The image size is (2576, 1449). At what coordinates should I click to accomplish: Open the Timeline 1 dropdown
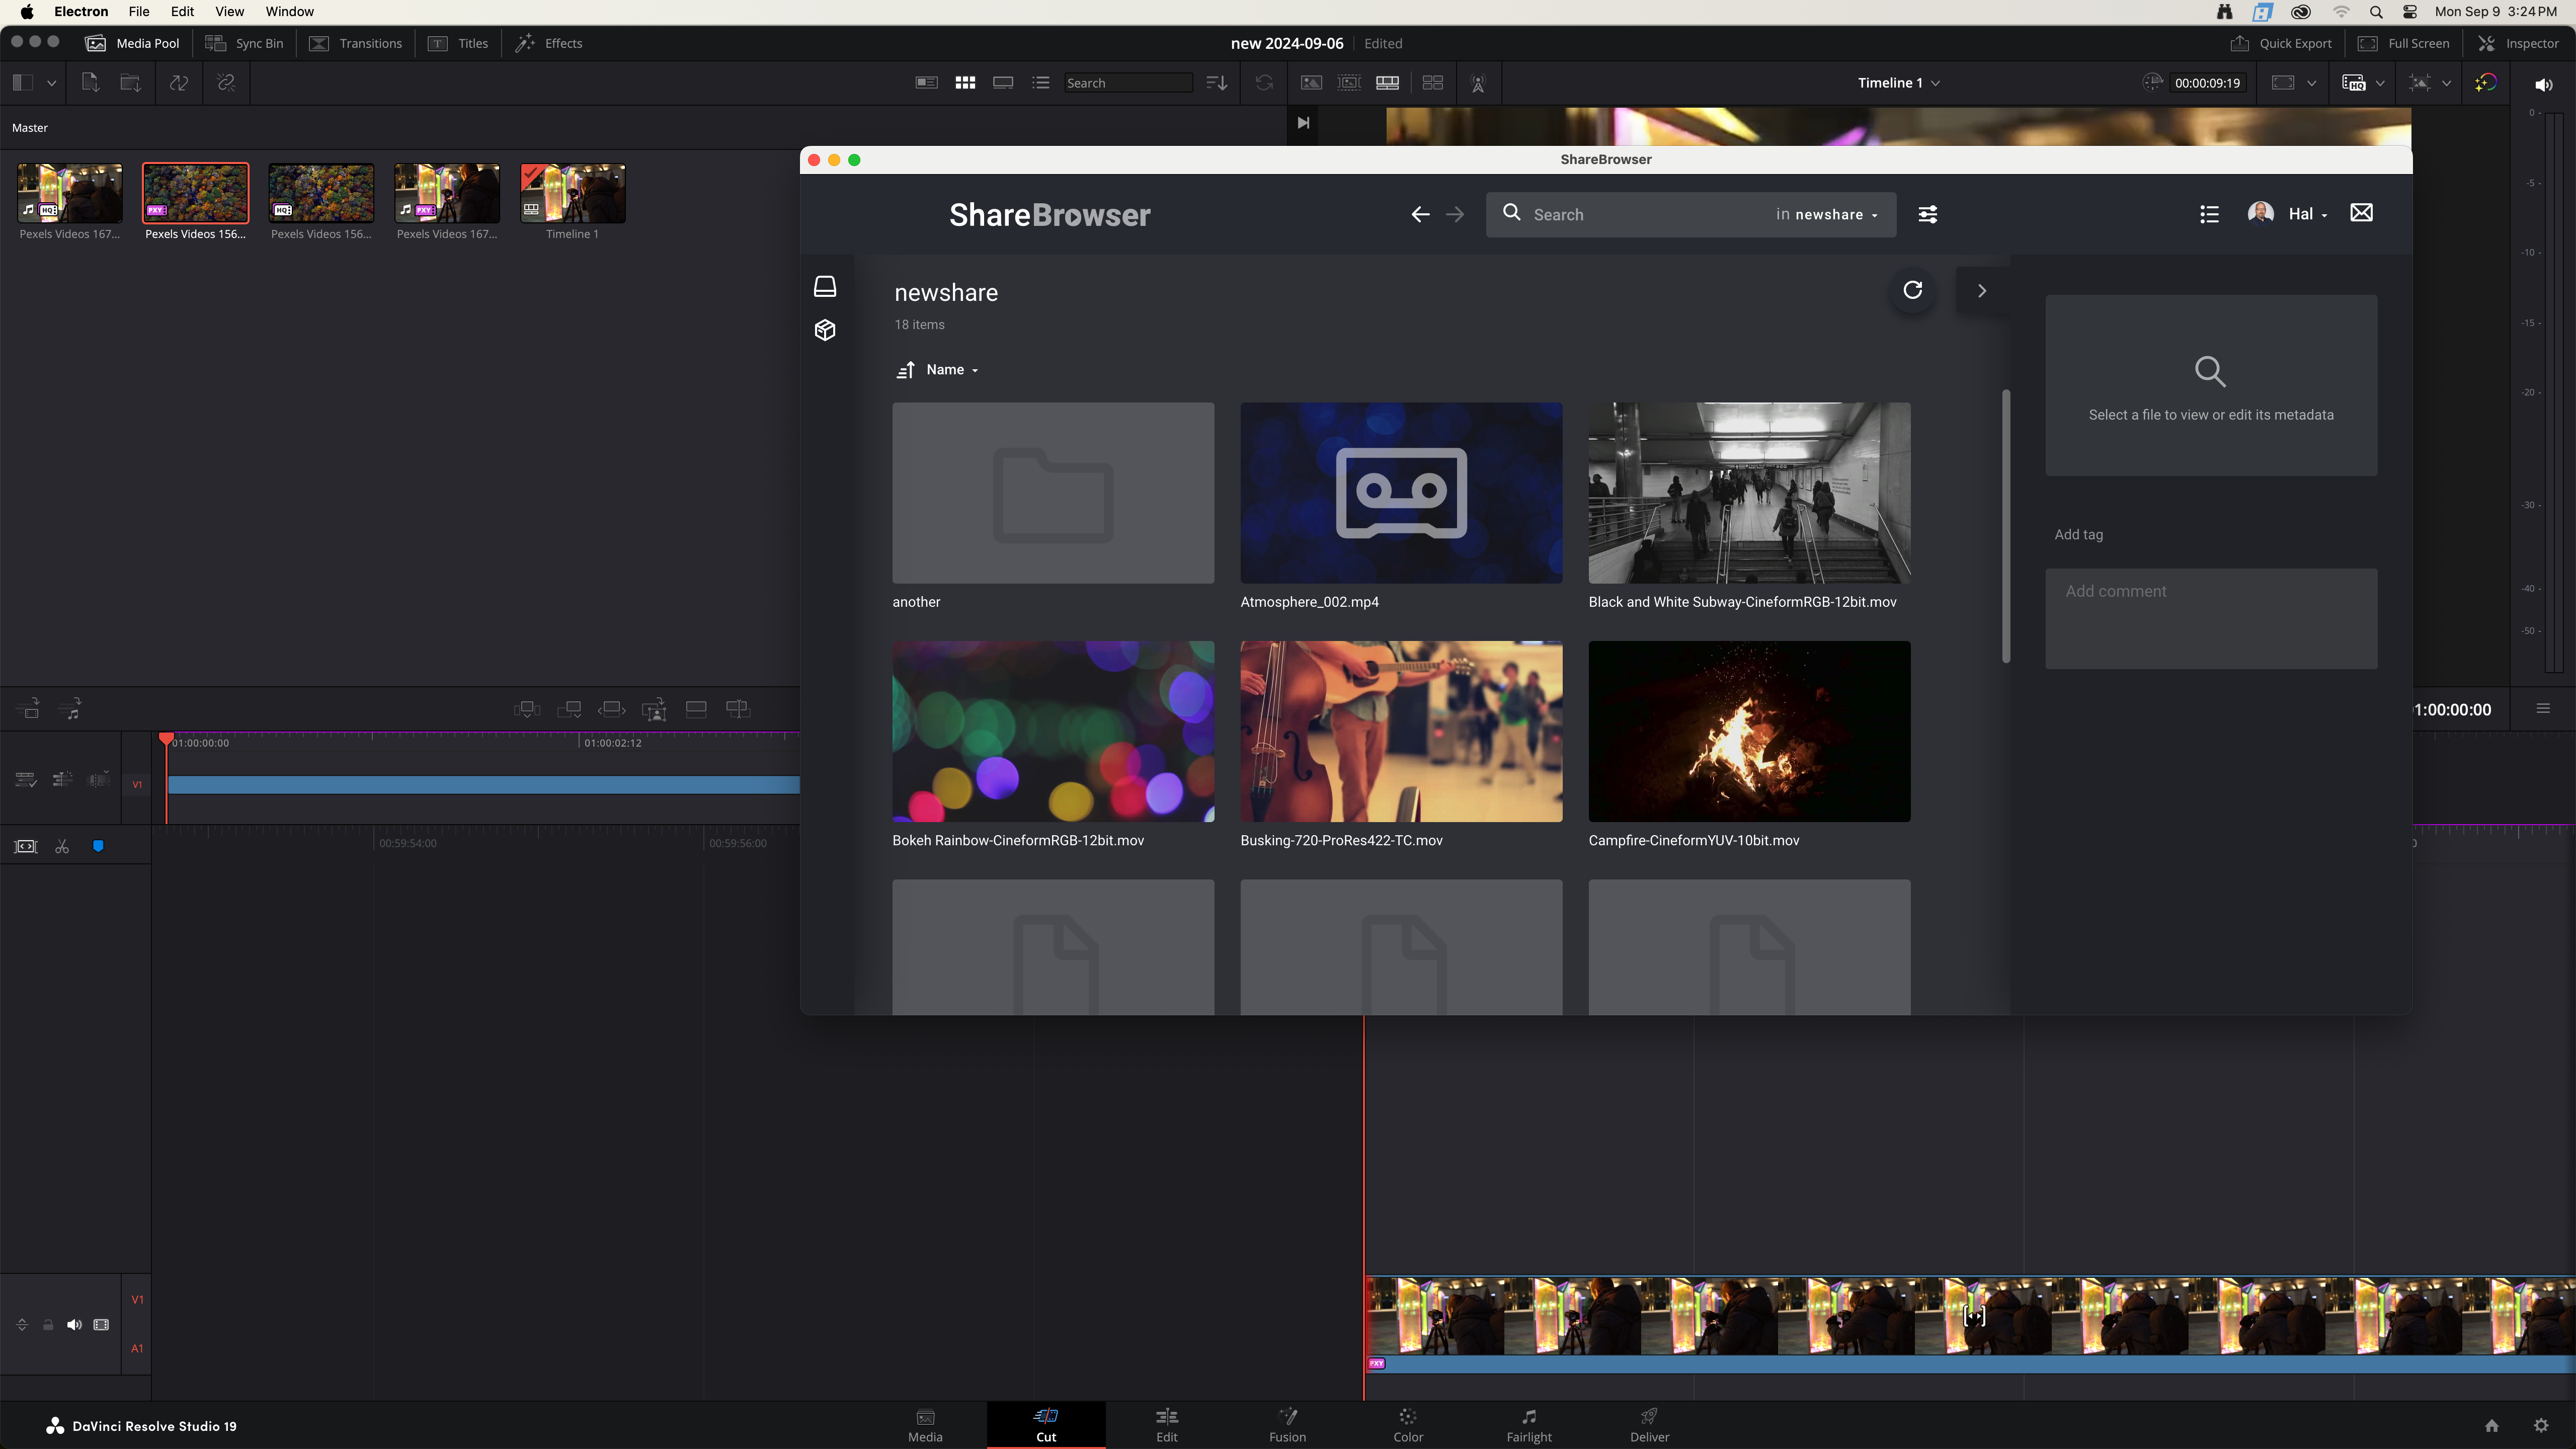point(1898,83)
